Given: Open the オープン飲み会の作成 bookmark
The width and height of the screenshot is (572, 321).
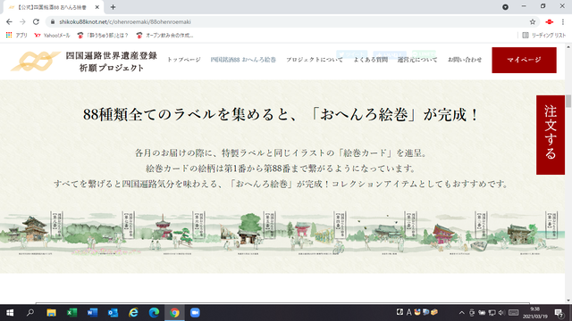Looking at the screenshot, I should coord(164,36).
